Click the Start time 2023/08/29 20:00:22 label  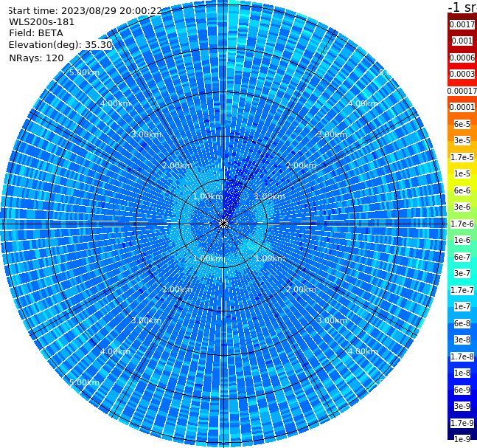pos(84,10)
